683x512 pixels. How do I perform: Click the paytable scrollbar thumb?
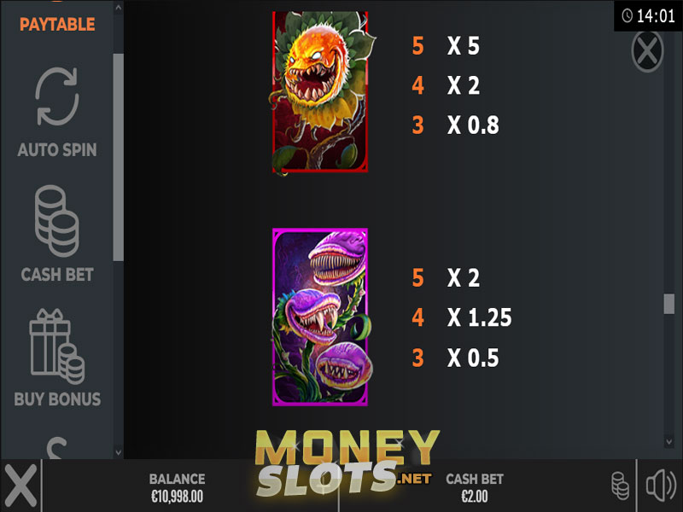[669, 304]
